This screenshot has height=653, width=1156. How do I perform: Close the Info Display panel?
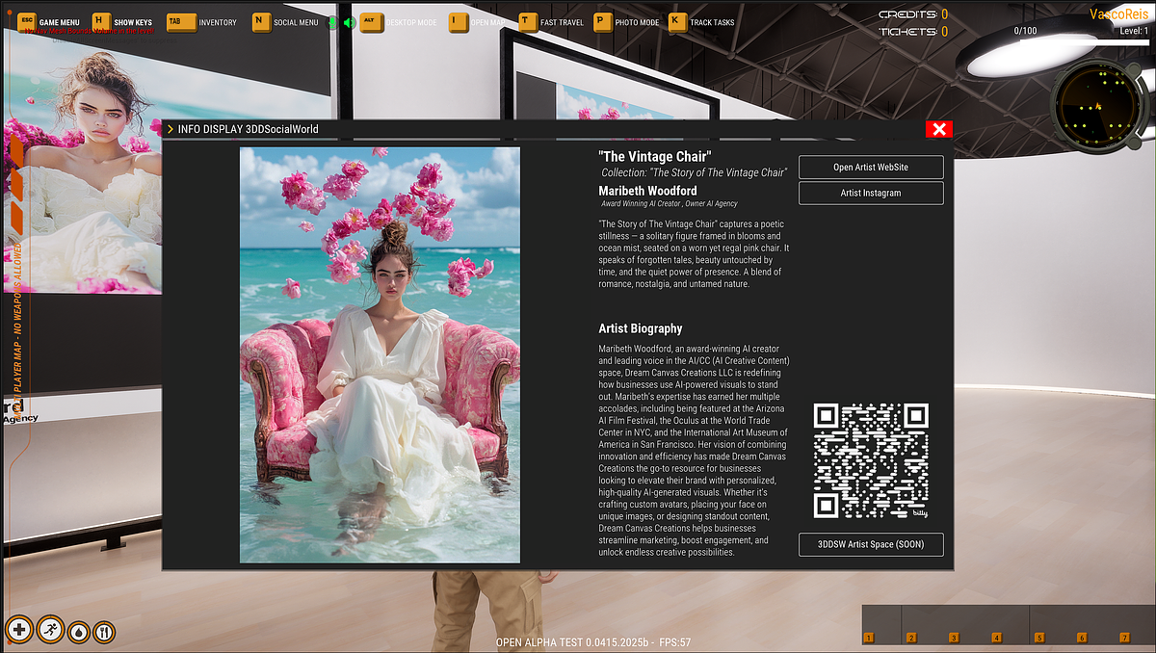(x=939, y=129)
